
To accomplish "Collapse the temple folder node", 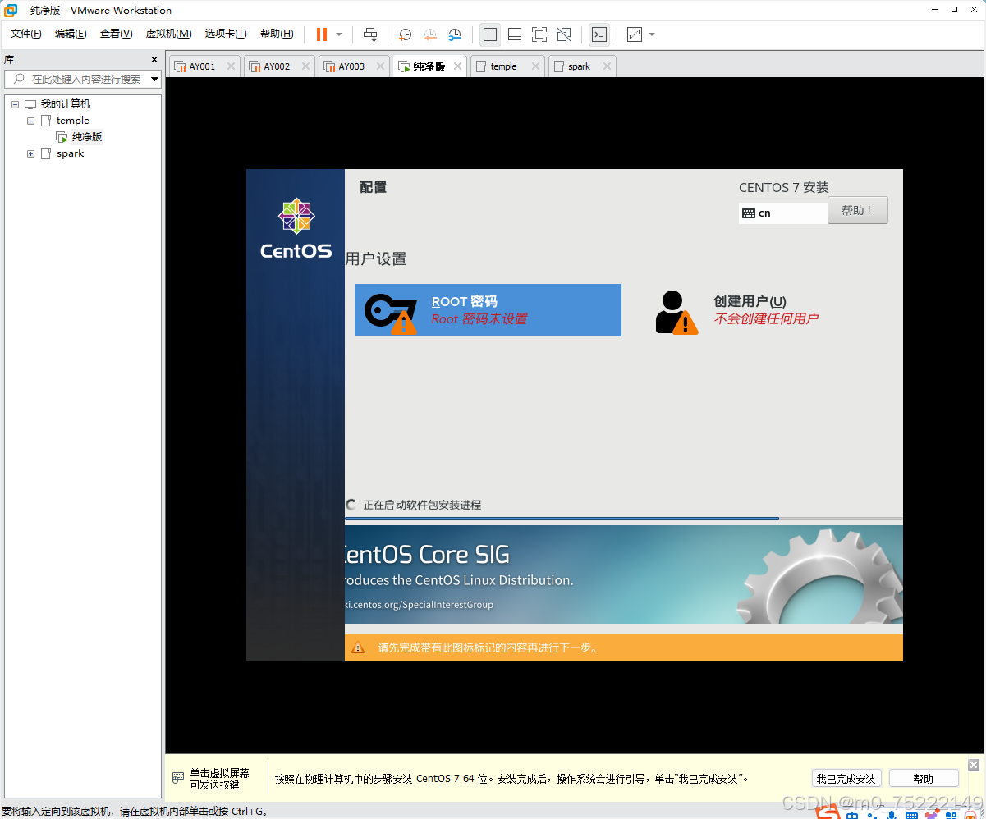I will pyautogui.click(x=31, y=121).
